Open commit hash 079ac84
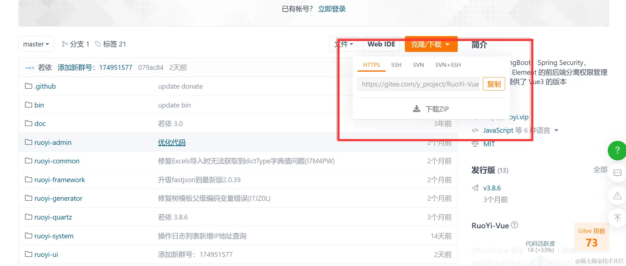 151,67
